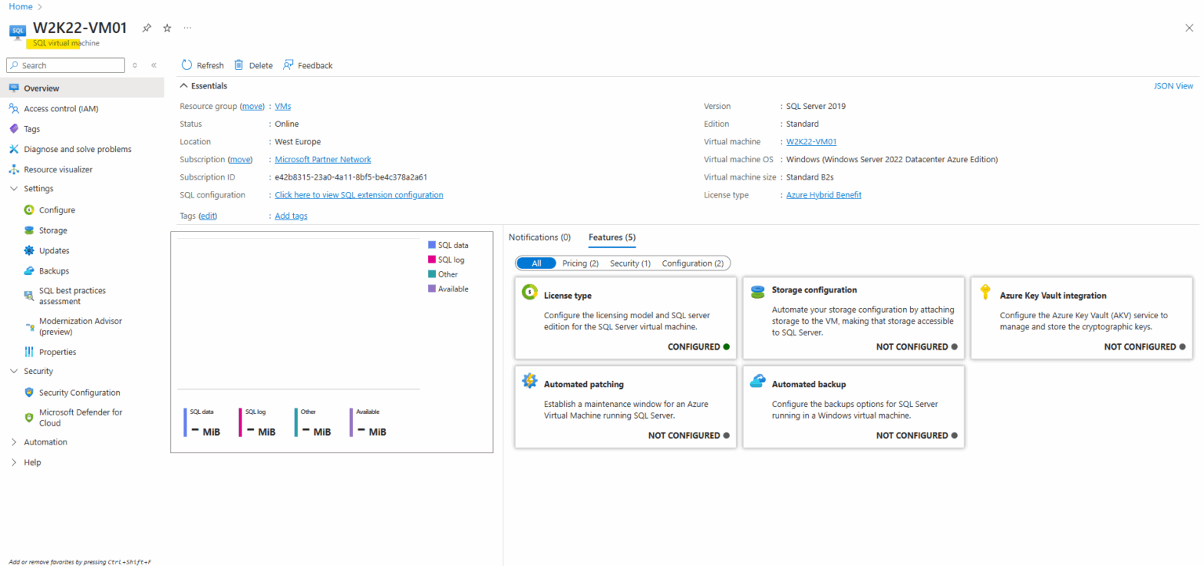
Task: Open the ellipsis menu beside the VM name
Action: pyautogui.click(x=187, y=27)
